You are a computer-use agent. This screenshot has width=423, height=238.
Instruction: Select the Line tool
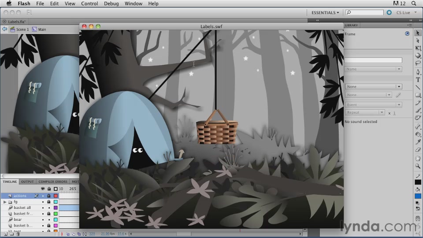(418, 87)
